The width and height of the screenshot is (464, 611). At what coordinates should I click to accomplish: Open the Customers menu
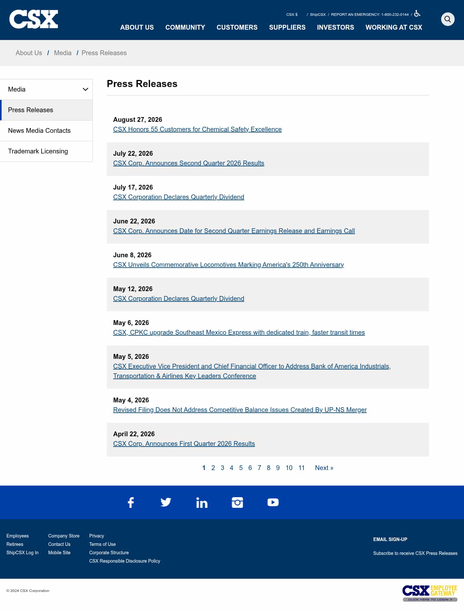(x=237, y=27)
